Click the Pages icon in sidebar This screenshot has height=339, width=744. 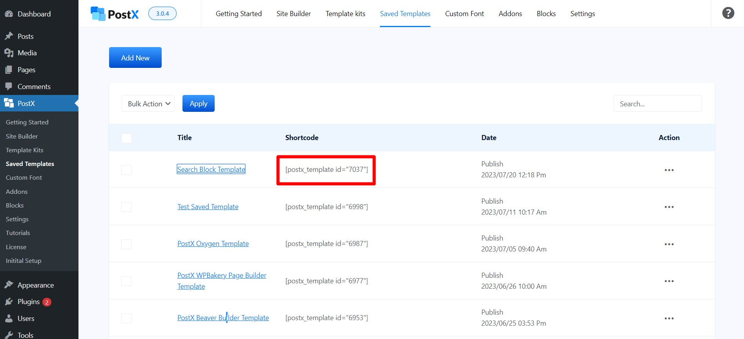pos(9,70)
